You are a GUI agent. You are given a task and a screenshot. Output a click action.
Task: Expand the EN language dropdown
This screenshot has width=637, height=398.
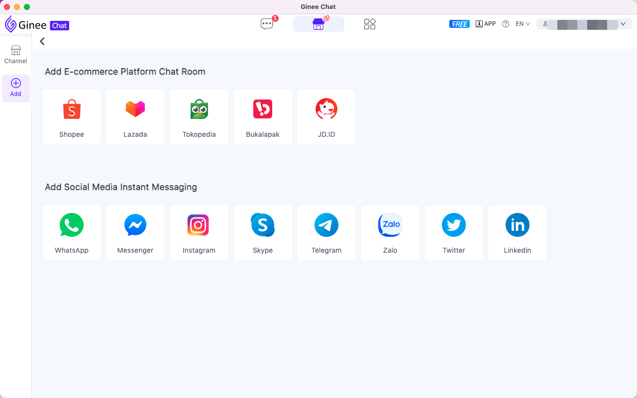[x=523, y=24]
